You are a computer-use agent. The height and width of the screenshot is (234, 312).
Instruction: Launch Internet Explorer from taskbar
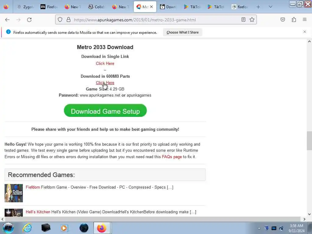27,228
